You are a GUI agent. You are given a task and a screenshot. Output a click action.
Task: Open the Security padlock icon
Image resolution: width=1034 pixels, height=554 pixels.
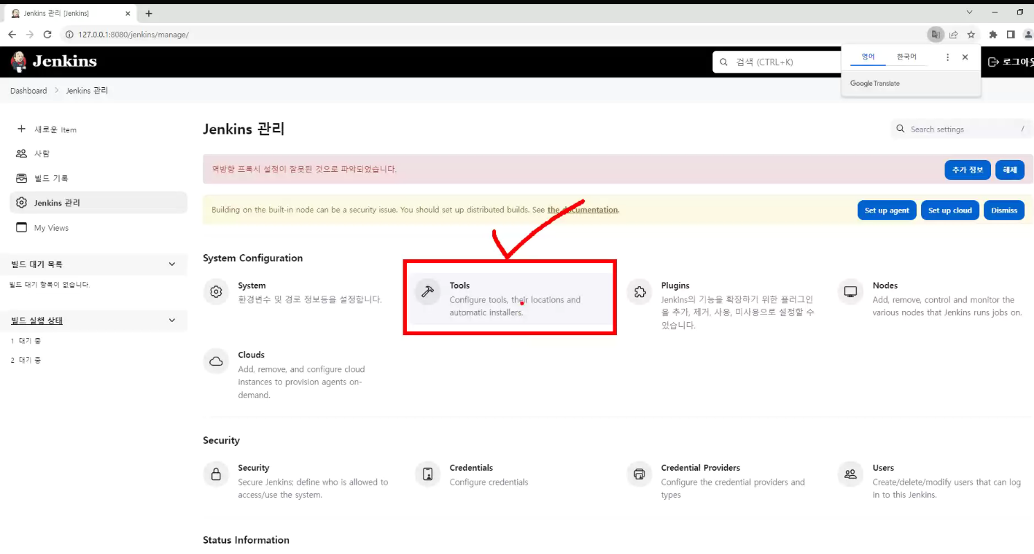(216, 474)
